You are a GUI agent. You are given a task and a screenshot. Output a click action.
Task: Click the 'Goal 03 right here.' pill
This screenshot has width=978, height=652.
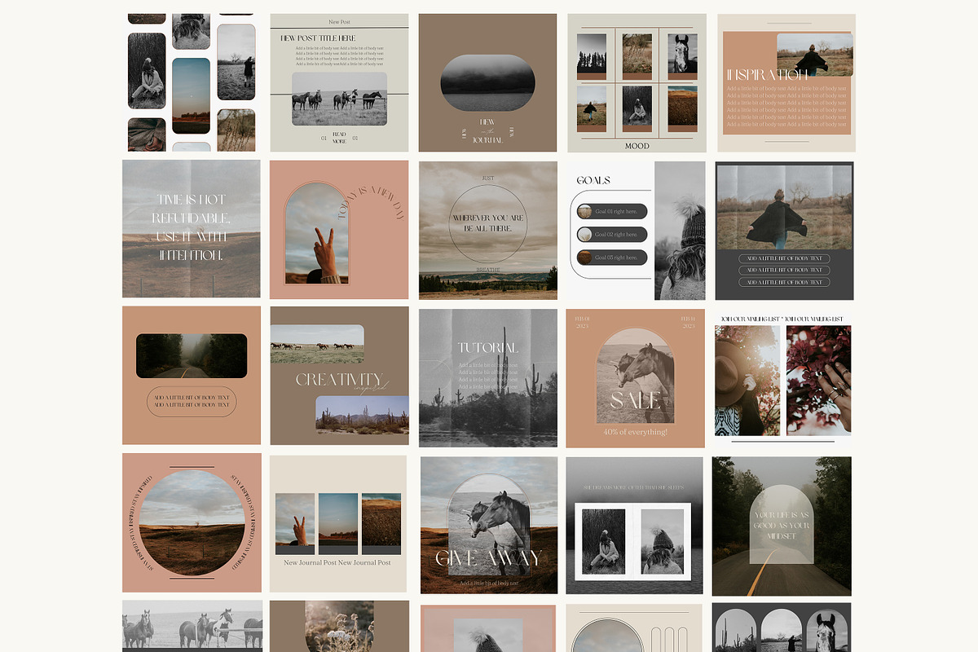tap(611, 258)
